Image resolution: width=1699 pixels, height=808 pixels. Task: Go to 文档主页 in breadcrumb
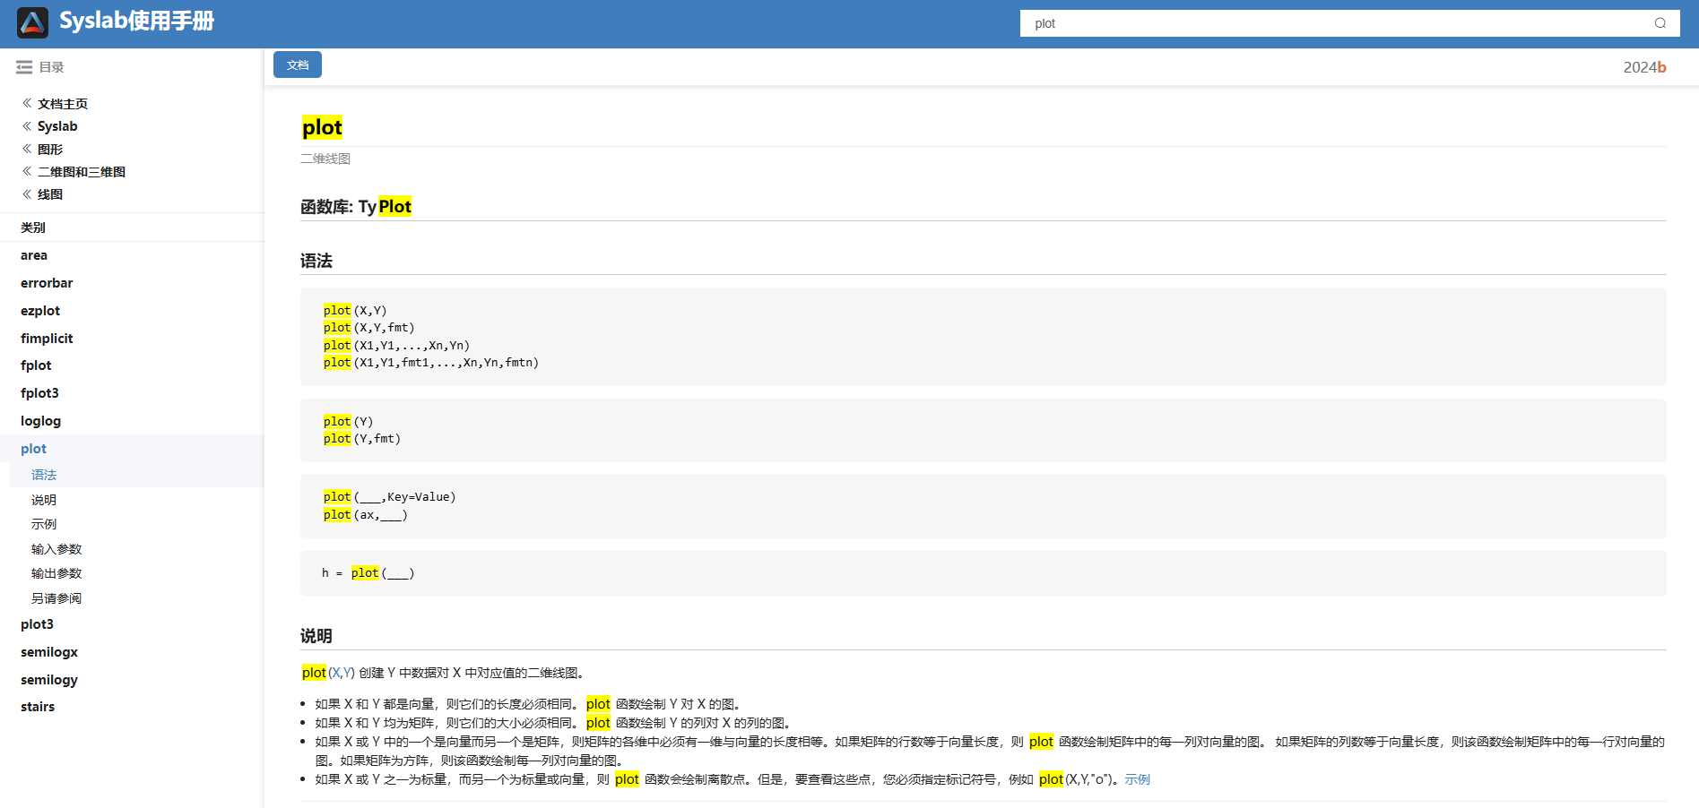coord(63,104)
